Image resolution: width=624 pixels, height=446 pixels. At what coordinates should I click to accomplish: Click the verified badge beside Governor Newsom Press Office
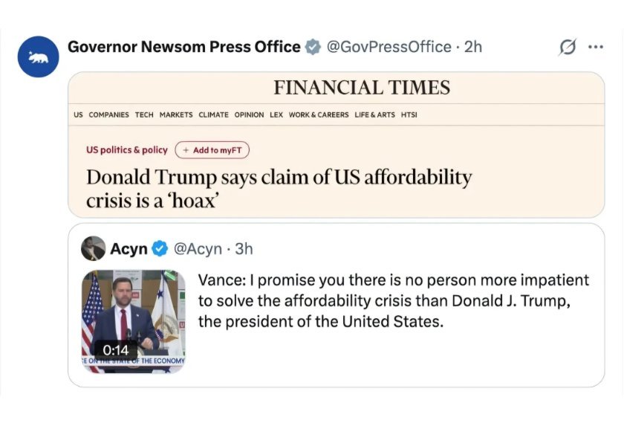pyautogui.click(x=313, y=47)
